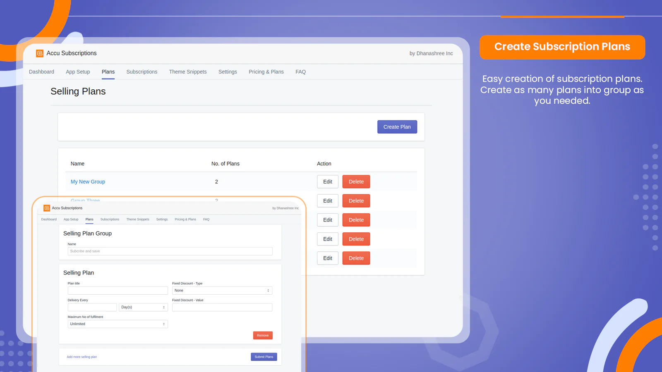This screenshot has width=662, height=372.
Task: Click Add more selling plan link
Action: [82, 357]
